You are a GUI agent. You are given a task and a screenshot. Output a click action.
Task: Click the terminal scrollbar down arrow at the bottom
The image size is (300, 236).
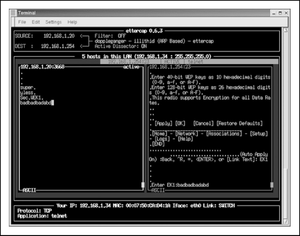pyautogui.click(x=285, y=222)
